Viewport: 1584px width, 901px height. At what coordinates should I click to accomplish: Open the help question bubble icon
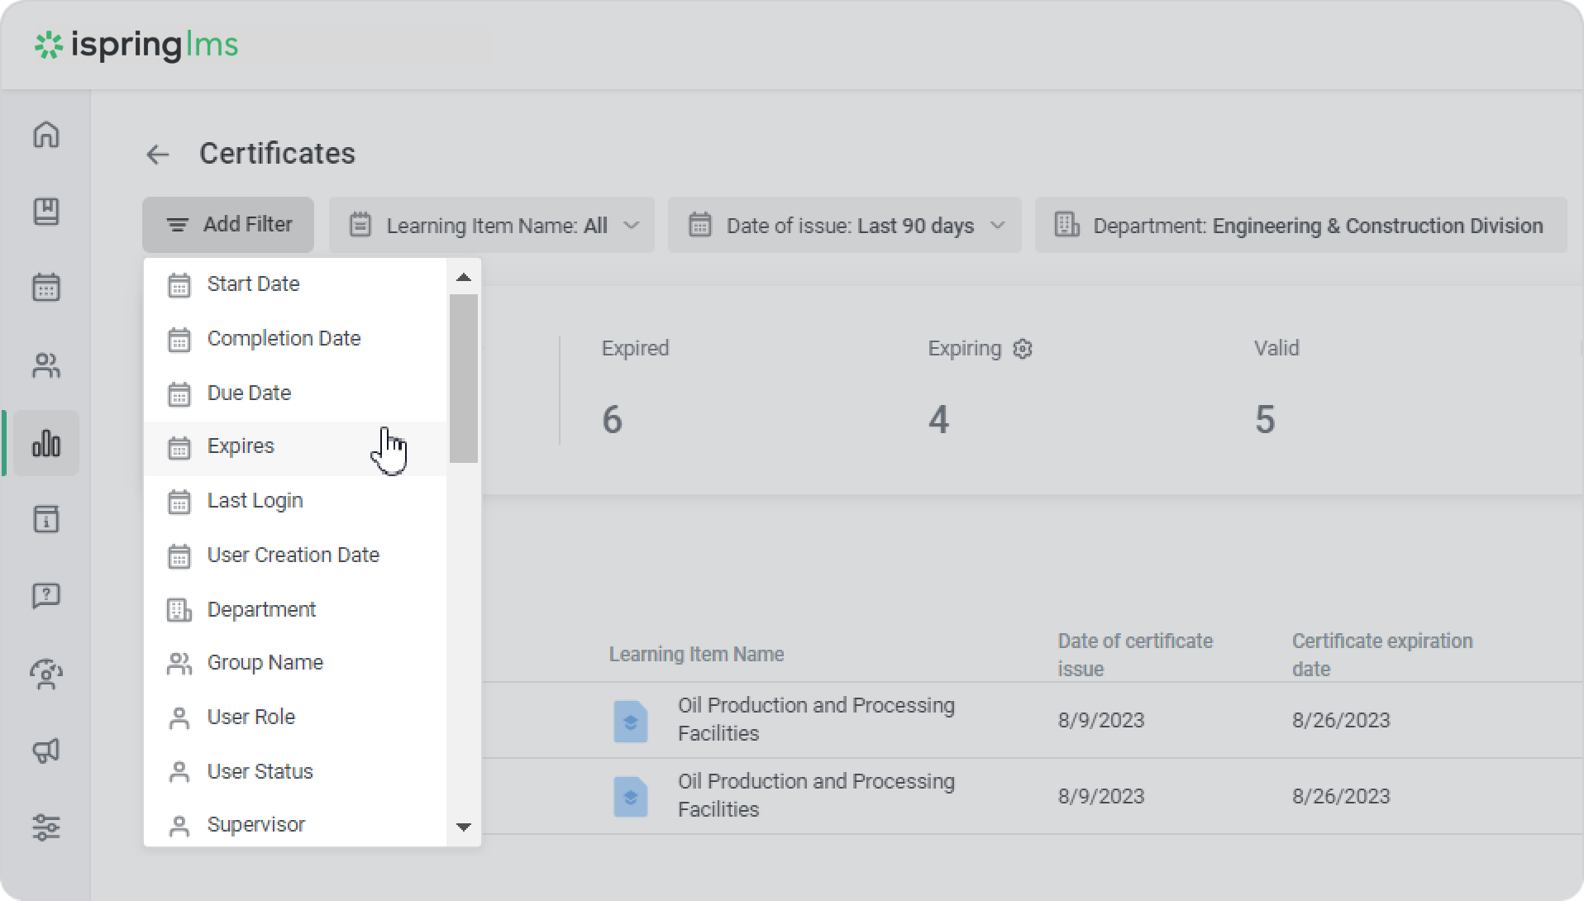[46, 595]
